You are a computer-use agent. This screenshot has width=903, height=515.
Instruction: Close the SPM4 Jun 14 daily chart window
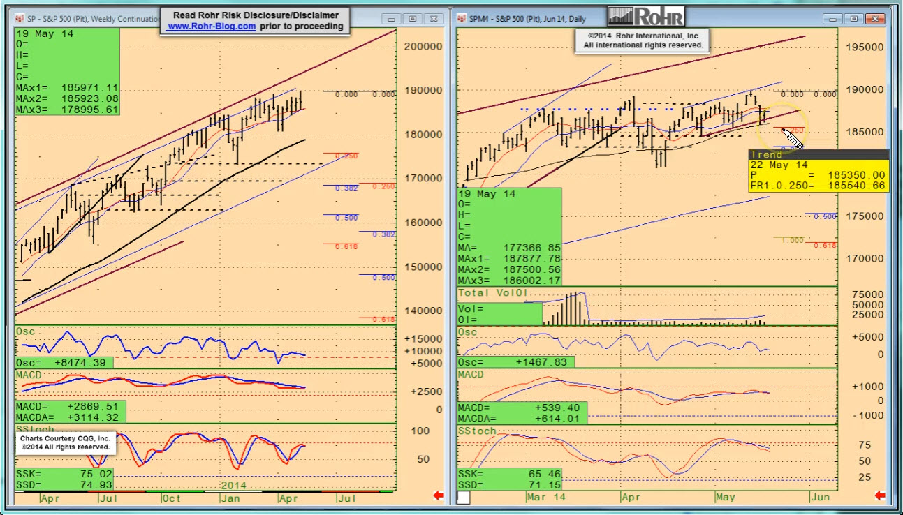click(x=874, y=19)
